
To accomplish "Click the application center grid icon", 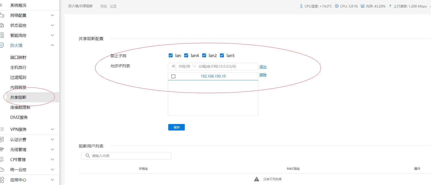I will pyautogui.click(x=2, y=180).
